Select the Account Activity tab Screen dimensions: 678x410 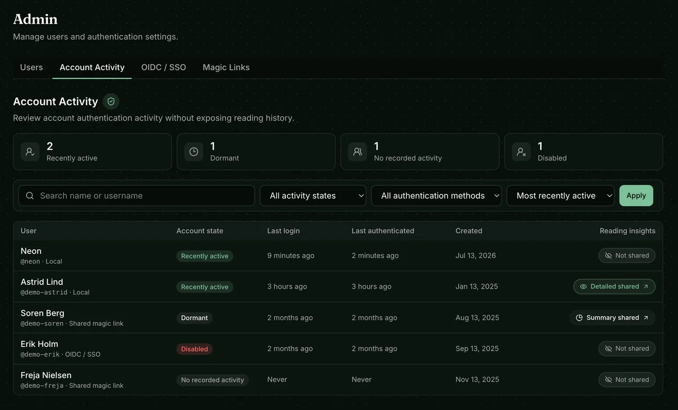point(92,67)
